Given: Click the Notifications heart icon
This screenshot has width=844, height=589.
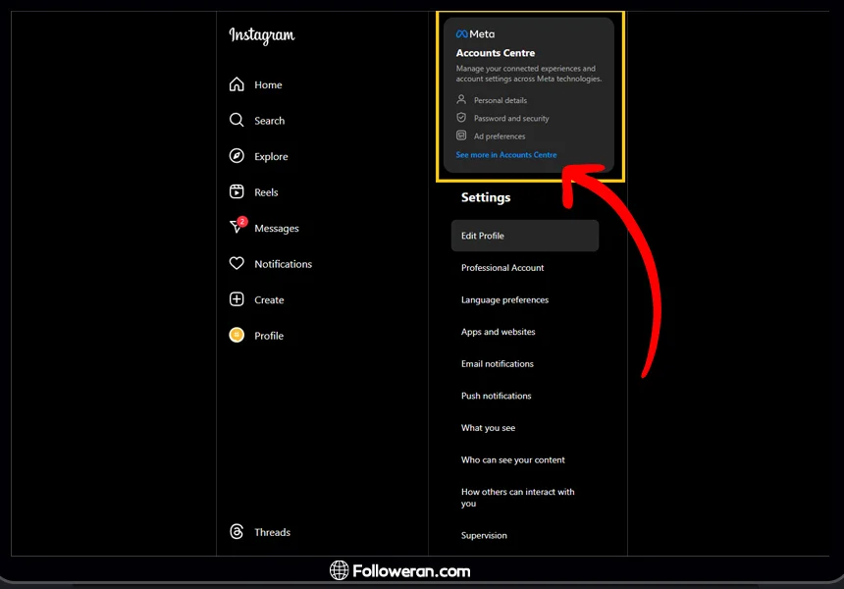Looking at the screenshot, I should pyautogui.click(x=237, y=264).
